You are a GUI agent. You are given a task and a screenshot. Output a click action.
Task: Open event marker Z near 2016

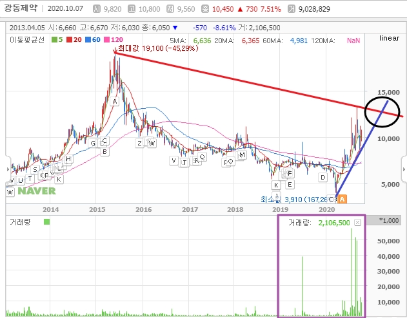coord(140,143)
